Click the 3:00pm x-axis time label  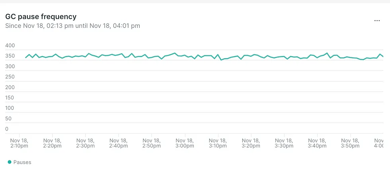(185, 143)
